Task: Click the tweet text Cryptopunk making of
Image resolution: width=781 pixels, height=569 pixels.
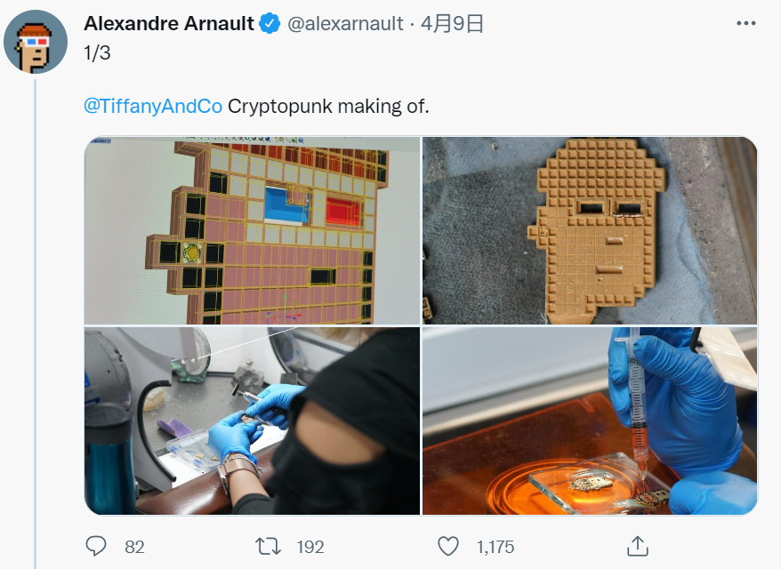Action: [x=328, y=106]
